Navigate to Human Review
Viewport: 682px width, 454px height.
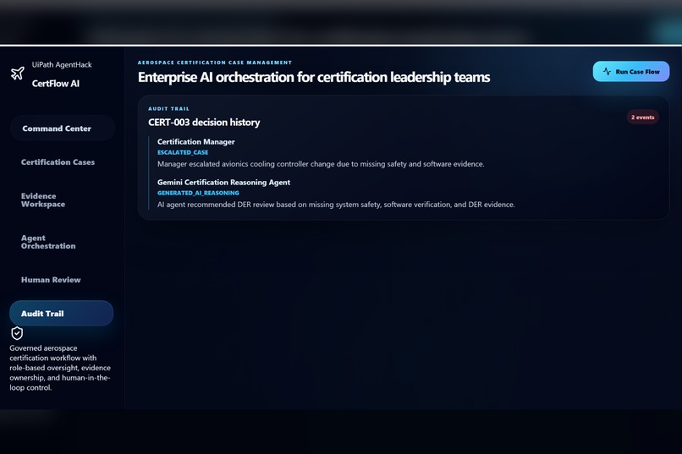coord(51,280)
